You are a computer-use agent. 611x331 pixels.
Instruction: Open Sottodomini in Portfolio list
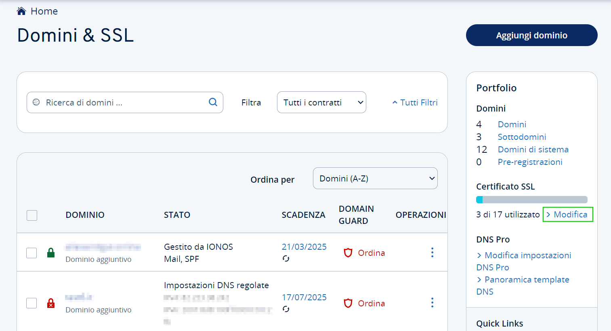click(522, 137)
